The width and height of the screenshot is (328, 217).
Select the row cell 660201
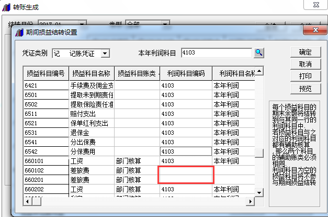point(46,180)
